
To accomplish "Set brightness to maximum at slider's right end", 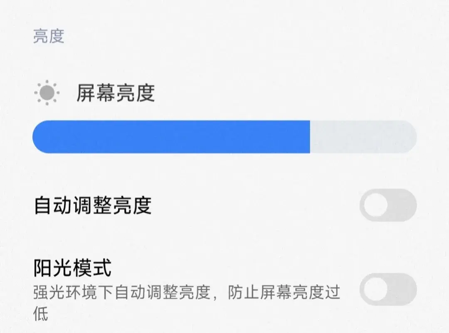I will 412,137.
